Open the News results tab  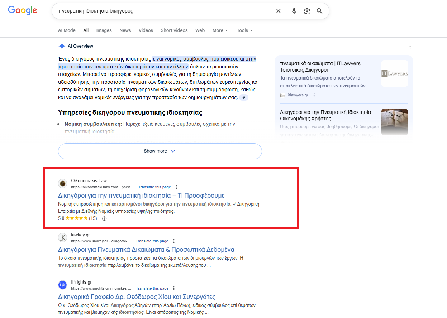[x=125, y=30]
